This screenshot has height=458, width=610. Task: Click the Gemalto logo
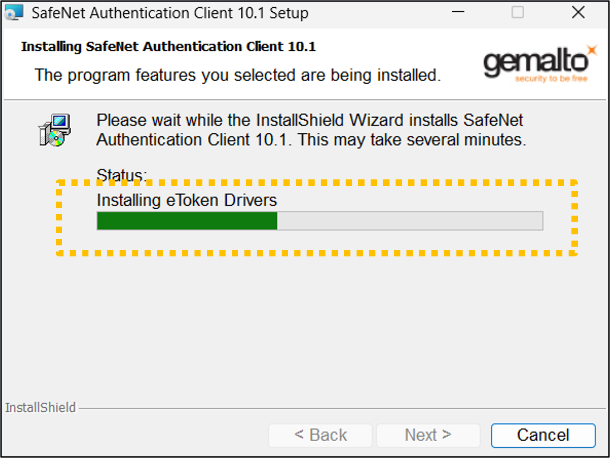tap(541, 64)
